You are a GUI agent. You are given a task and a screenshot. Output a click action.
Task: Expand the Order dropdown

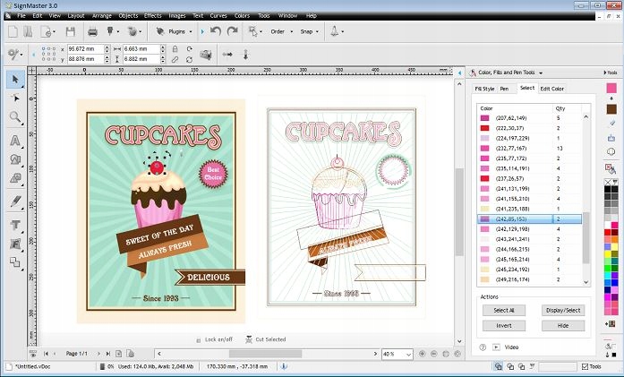click(277, 32)
